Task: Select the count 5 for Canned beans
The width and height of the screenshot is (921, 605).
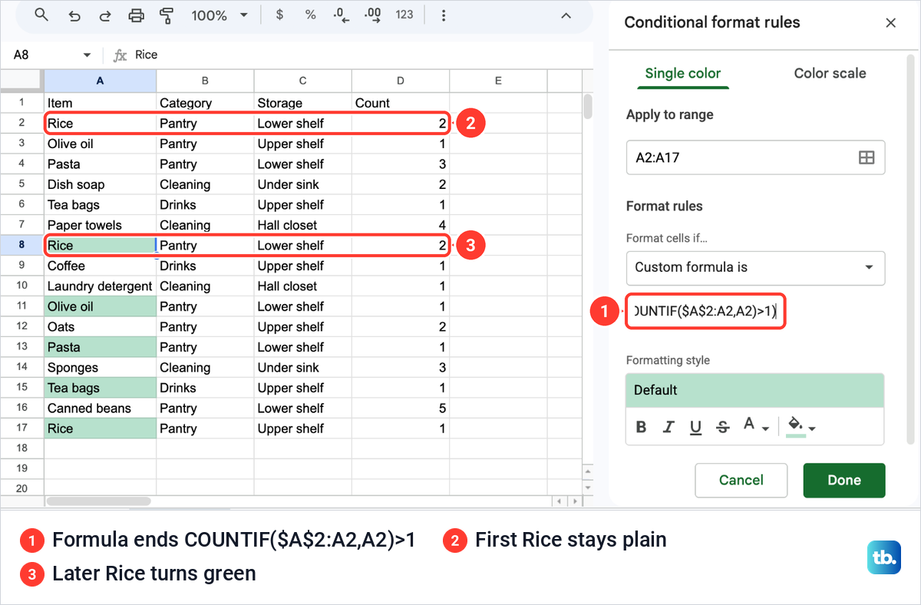Action: click(401, 408)
